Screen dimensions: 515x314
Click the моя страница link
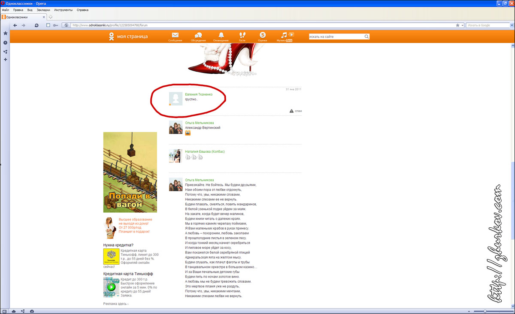click(132, 36)
